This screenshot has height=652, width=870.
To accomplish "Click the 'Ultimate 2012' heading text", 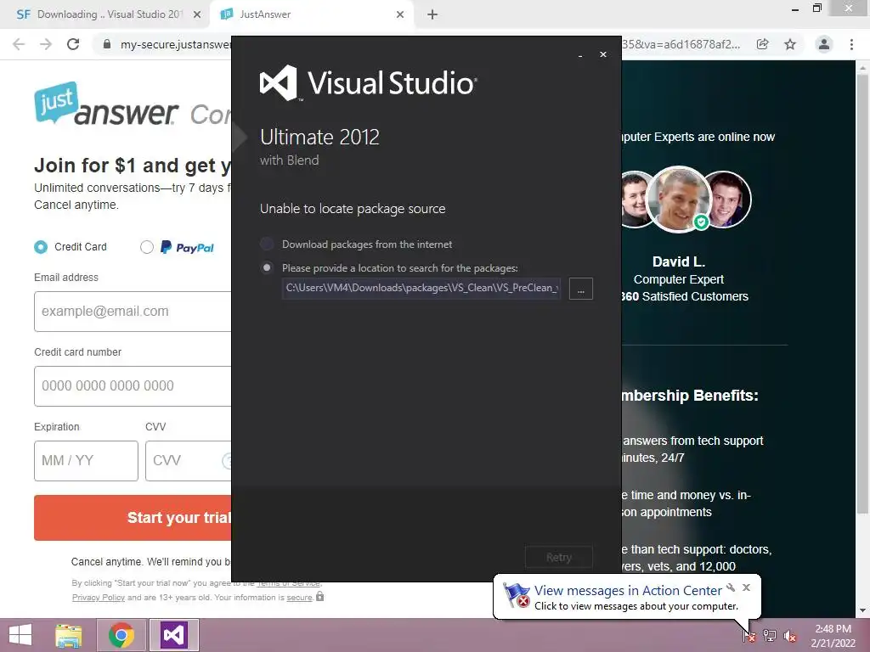I will point(319,137).
